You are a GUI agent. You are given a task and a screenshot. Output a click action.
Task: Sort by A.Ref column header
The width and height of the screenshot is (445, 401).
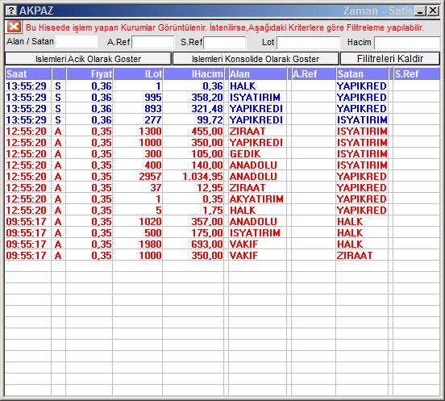314,74
